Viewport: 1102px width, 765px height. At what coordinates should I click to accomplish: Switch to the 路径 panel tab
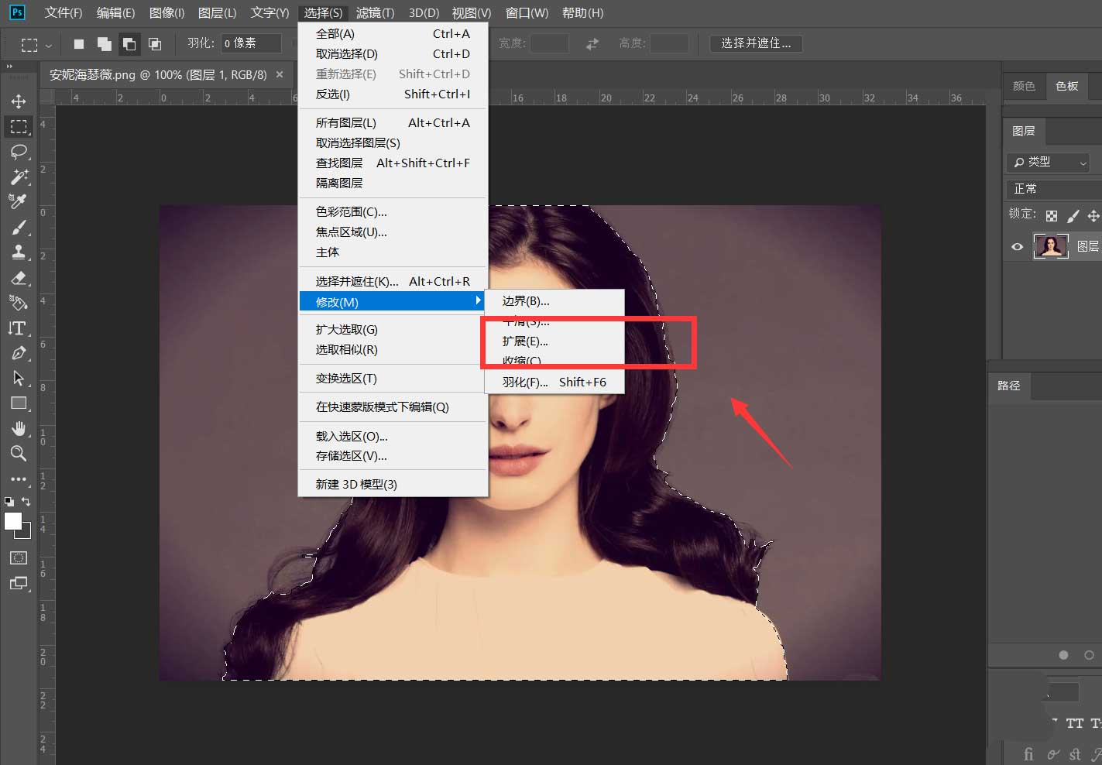coord(1008,386)
